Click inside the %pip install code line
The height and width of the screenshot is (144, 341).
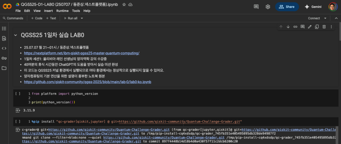pos(137,121)
